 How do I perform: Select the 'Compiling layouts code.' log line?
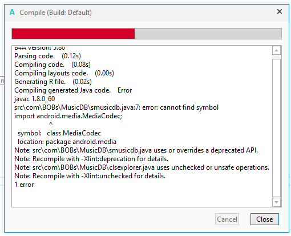tap(64, 73)
